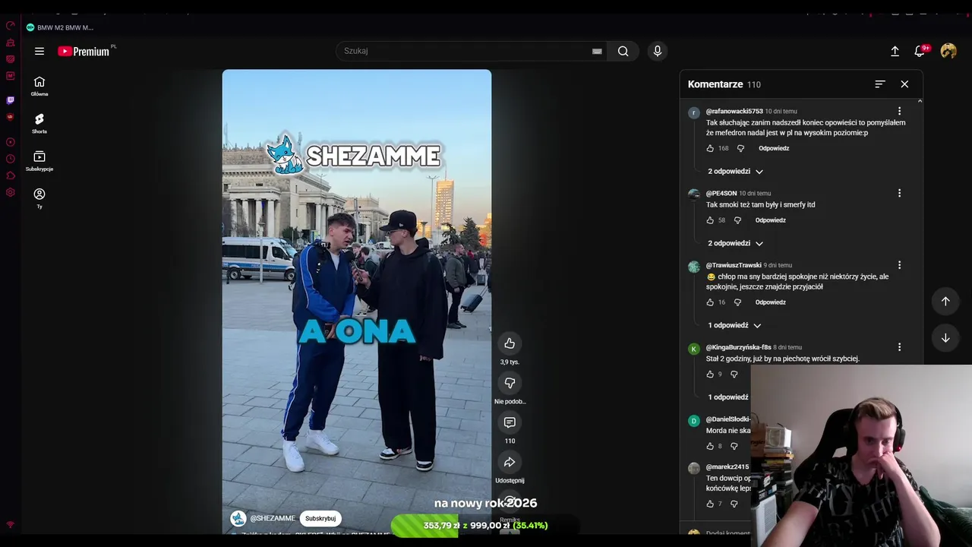Screen dimensions: 972x547
Task: Like the @KingaBurzyńska-f8s comment
Action: (710, 375)
